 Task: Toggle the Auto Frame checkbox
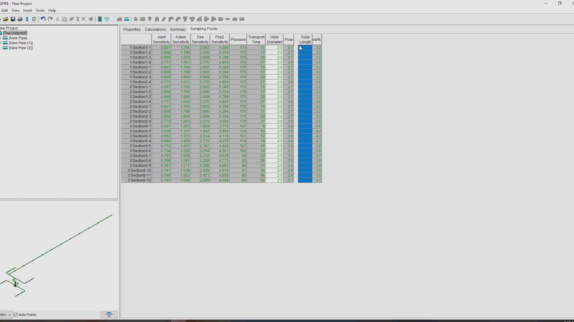pyautogui.click(x=16, y=315)
